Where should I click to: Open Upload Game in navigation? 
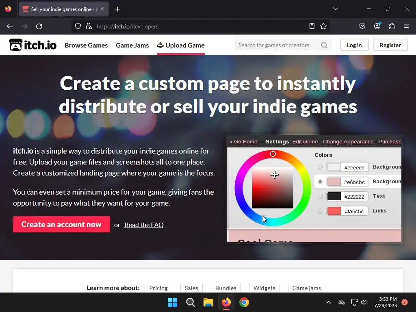click(181, 45)
